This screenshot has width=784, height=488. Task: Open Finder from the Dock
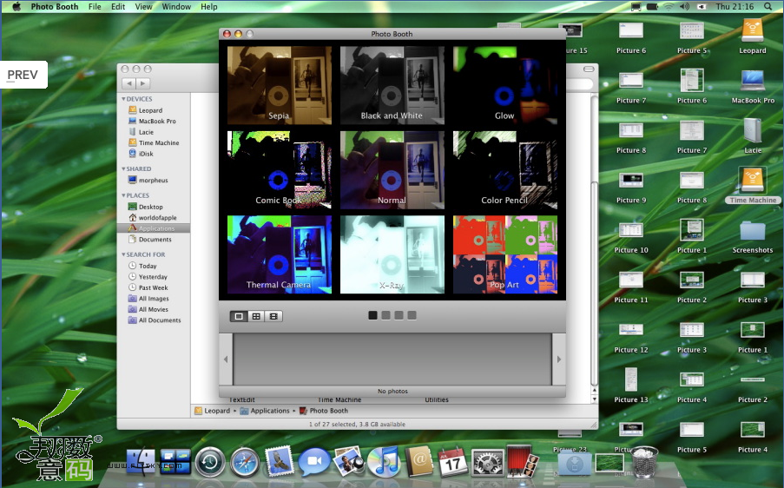tap(141, 461)
